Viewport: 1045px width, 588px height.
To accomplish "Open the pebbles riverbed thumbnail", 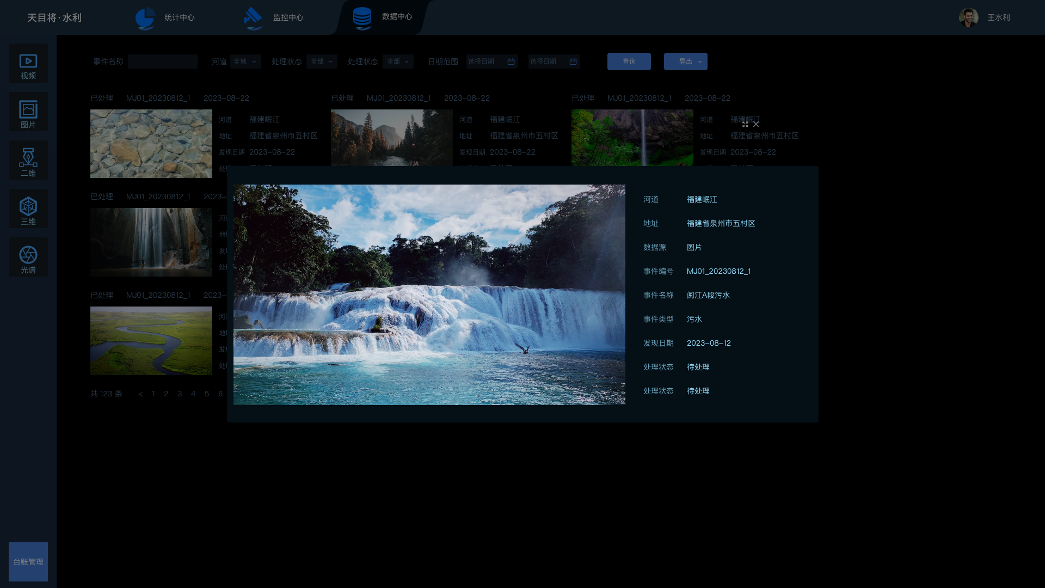I will pyautogui.click(x=151, y=144).
